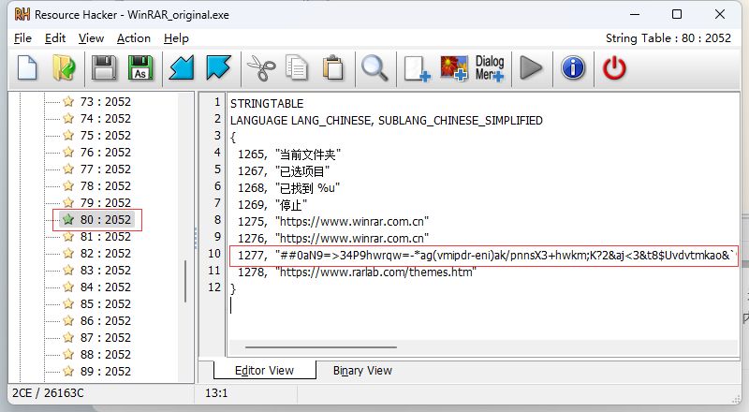Select tree item 89 : 2052

(105, 371)
